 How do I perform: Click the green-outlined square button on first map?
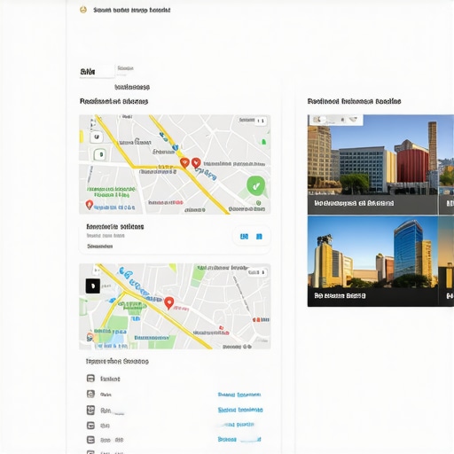(100, 154)
